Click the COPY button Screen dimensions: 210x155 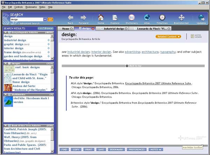tap(76, 149)
